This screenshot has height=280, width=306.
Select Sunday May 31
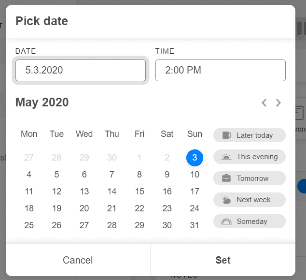tap(195, 225)
